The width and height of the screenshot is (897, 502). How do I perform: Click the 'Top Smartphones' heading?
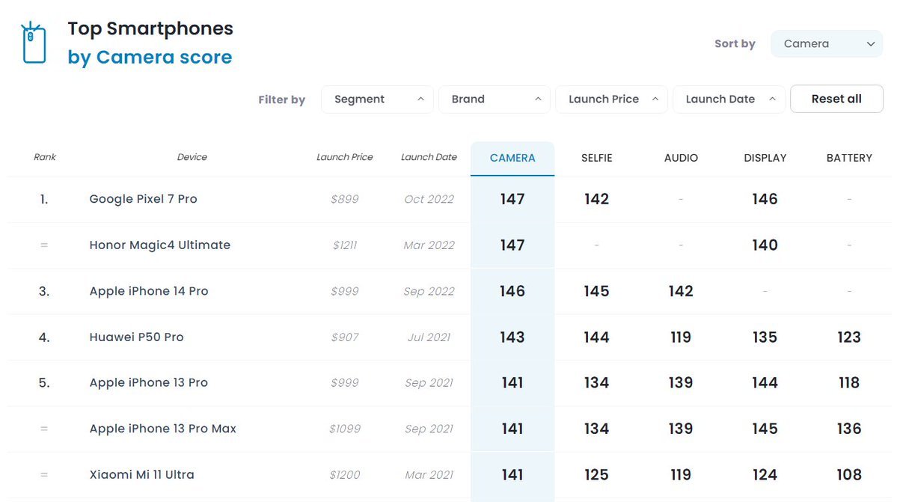click(150, 28)
